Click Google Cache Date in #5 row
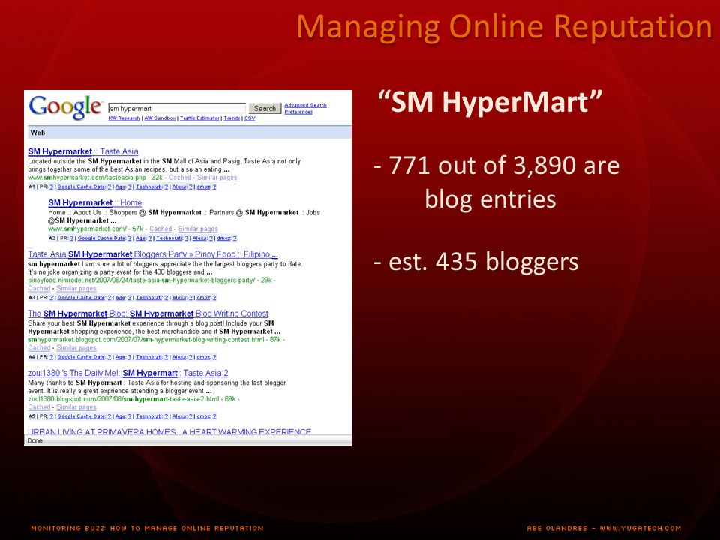Viewport: 720px width, 540px height. (81, 416)
